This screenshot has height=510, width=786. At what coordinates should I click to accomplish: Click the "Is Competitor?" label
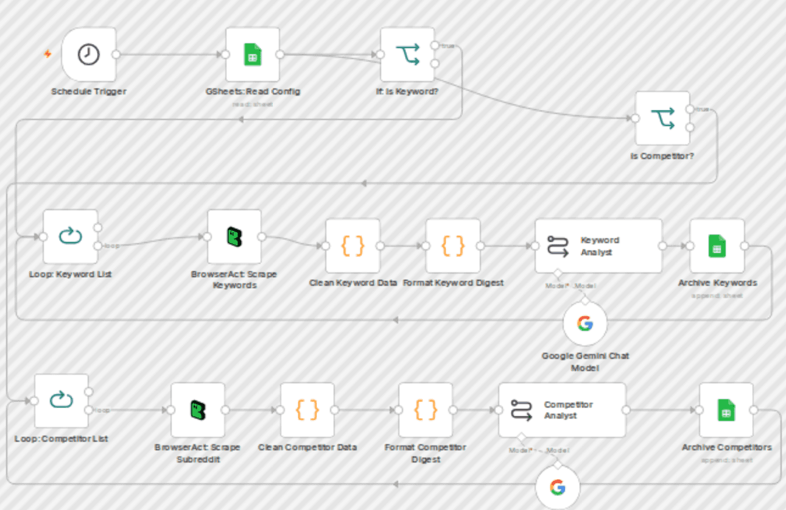click(x=662, y=156)
